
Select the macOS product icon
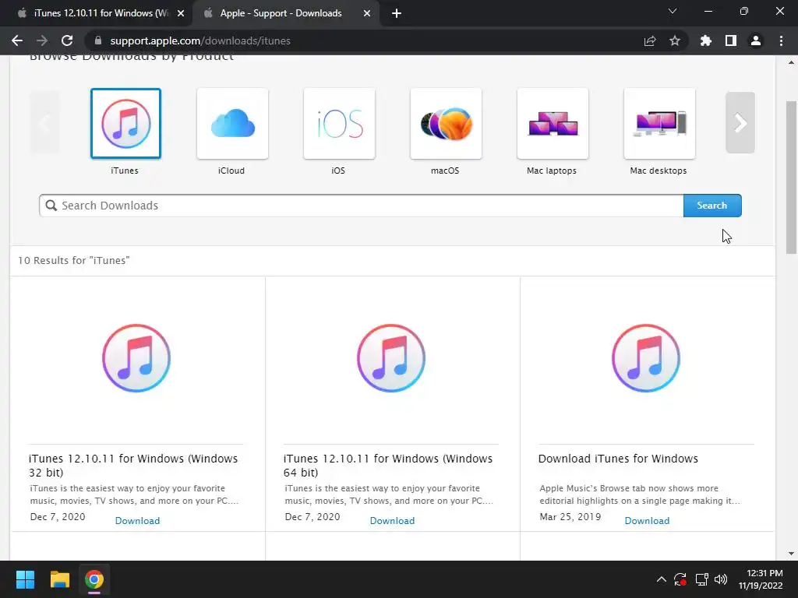[x=446, y=124]
